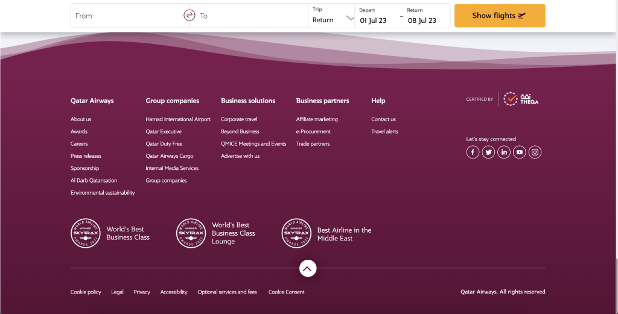Open the Affiliate marketing link
Image resolution: width=618 pixels, height=314 pixels.
[317, 119]
